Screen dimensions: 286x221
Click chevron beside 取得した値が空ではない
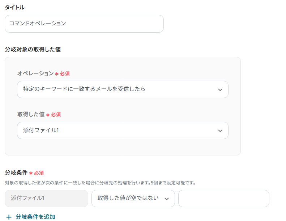[167, 199]
